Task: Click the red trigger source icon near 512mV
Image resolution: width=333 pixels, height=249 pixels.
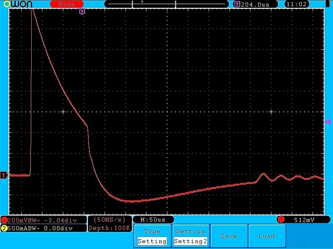Action: [280, 219]
